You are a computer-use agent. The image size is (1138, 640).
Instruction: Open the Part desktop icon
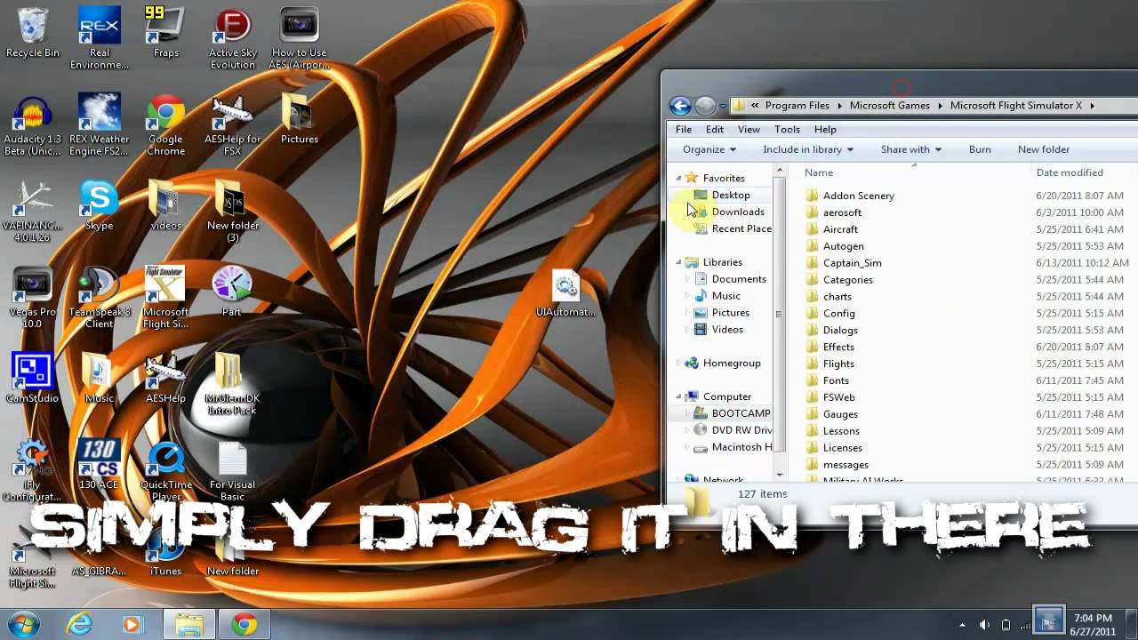(232, 292)
